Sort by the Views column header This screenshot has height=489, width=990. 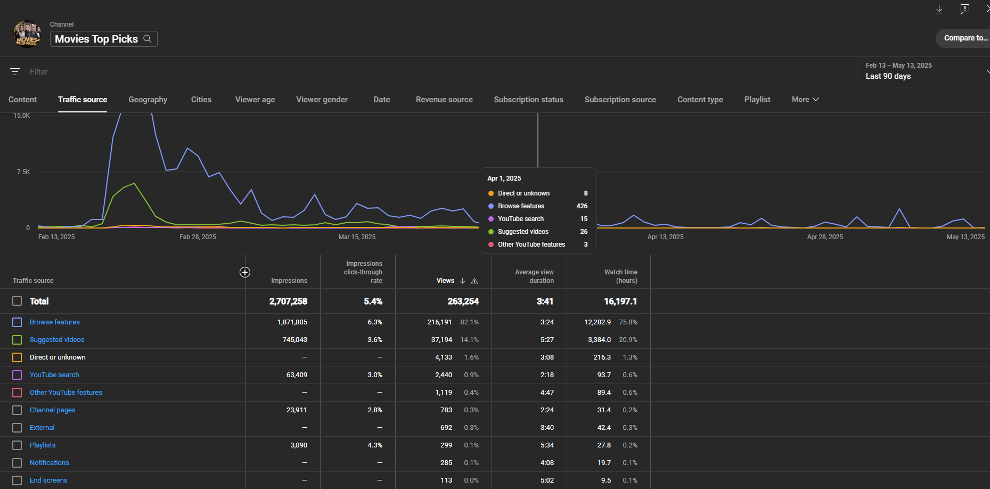tap(445, 281)
